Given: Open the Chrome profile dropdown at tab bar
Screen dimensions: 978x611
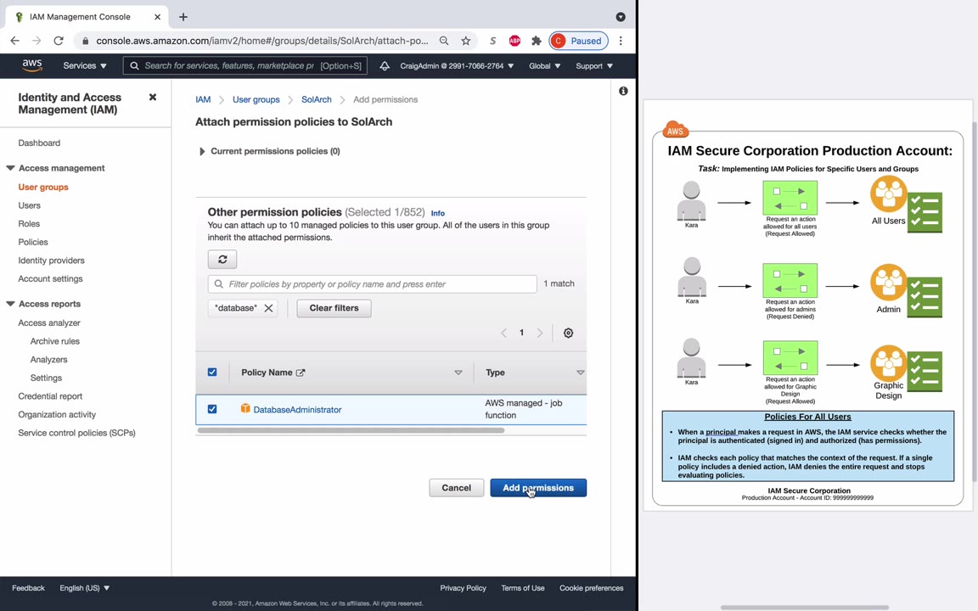Looking at the screenshot, I should pyautogui.click(x=620, y=17).
